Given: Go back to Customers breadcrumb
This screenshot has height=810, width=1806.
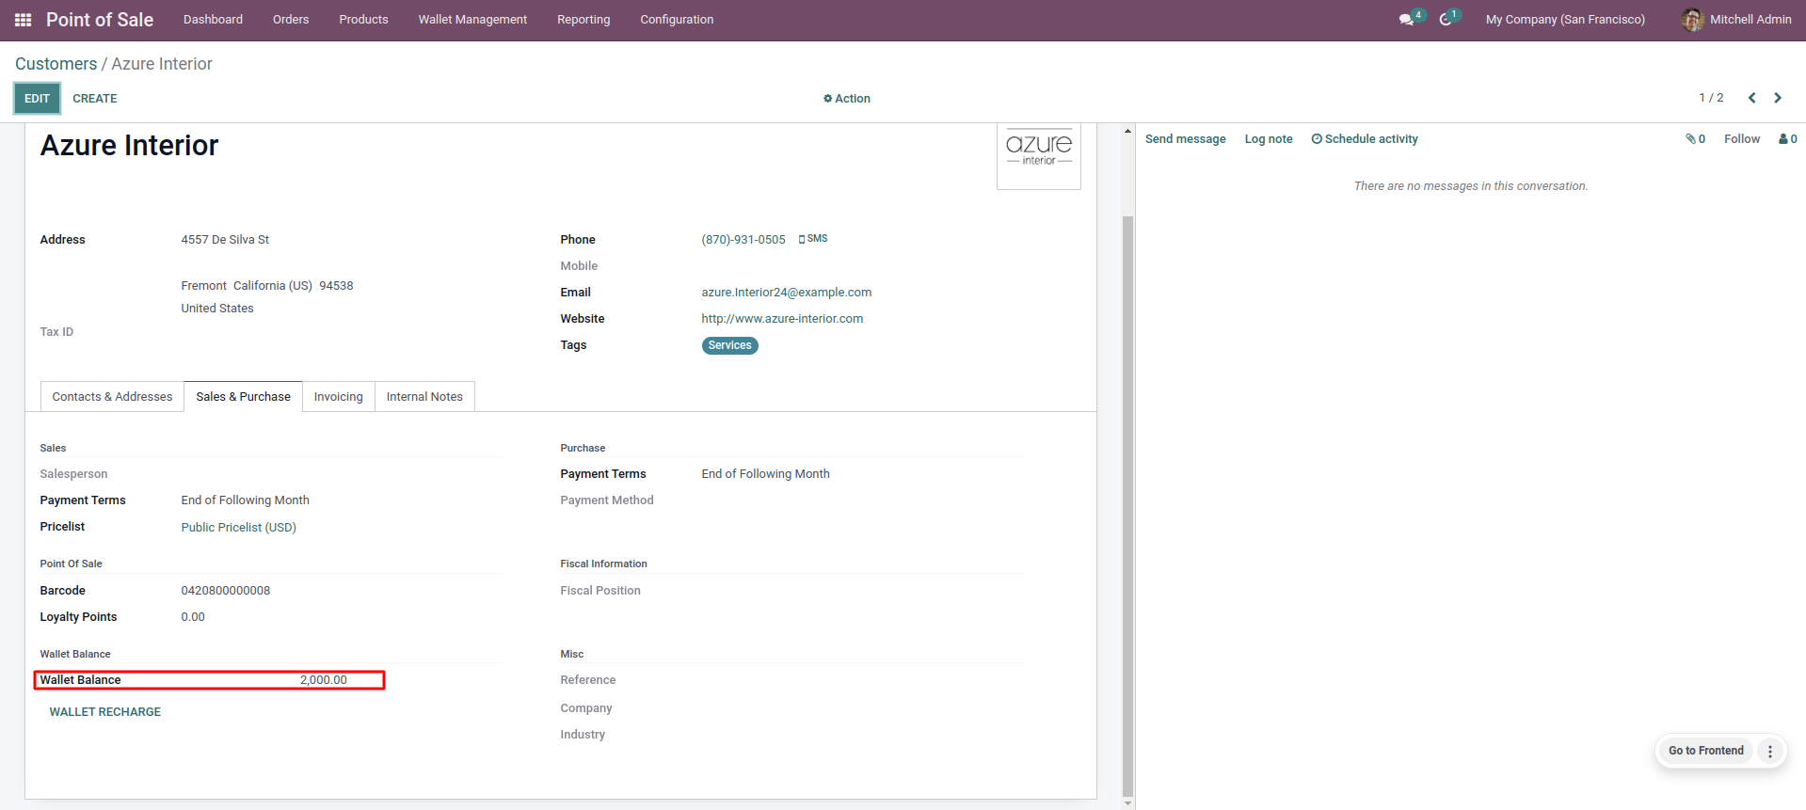Looking at the screenshot, I should pyautogui.click(x=56, y=64).
